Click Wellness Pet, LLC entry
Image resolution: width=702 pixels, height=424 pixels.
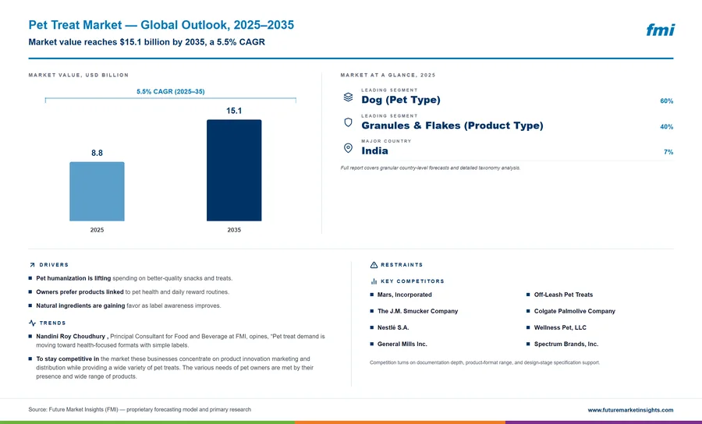click(560, 328)
